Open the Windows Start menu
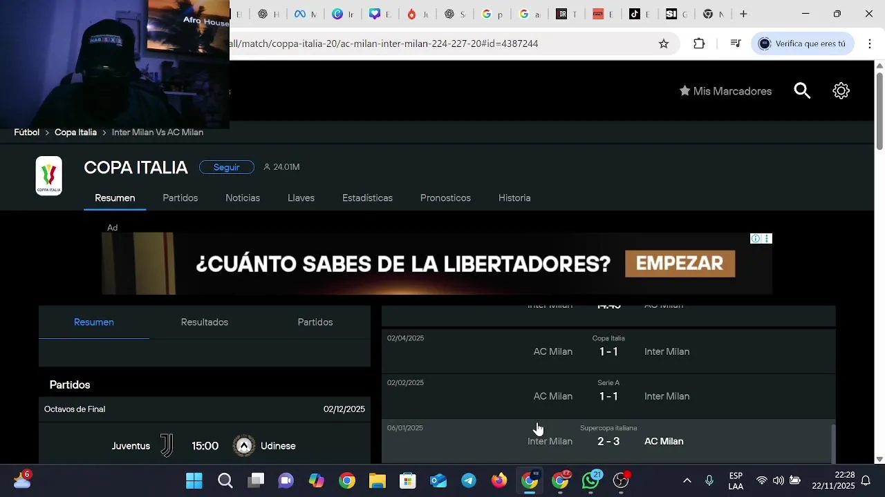This screenshot has height=497, width=885. click(x=194, y=480)
